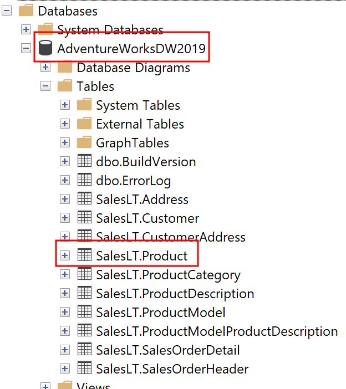
Task: Select the dbo.ErrorLog table
Action: pos(133,181)
